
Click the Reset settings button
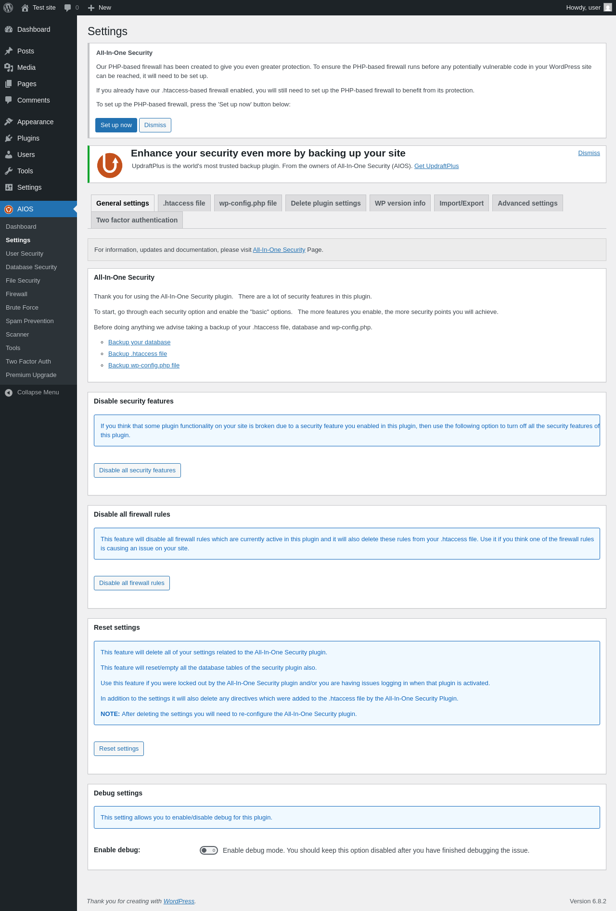[x=119, y=749]
